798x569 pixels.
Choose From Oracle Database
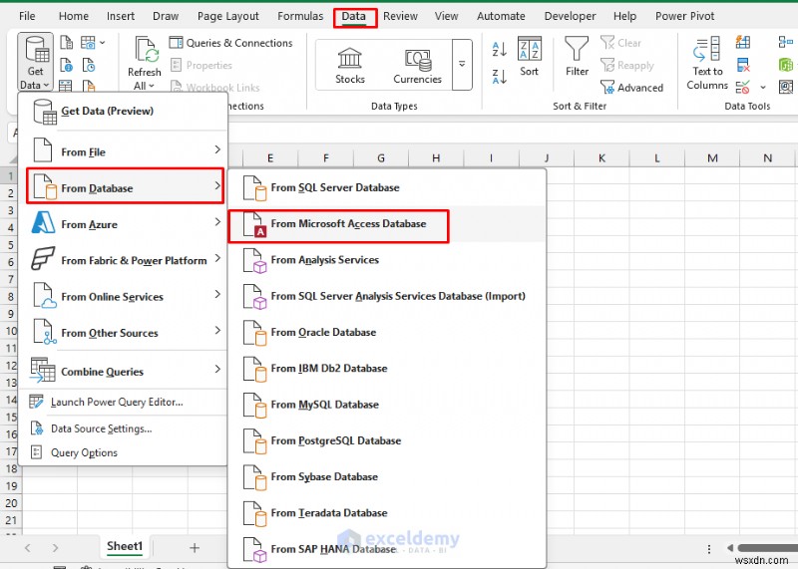pos(387,332)
